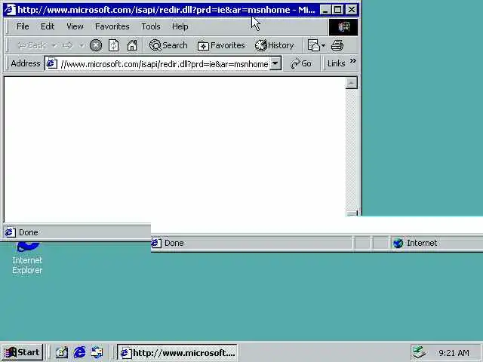Click the Done text in left status bar

coord(29,232)
